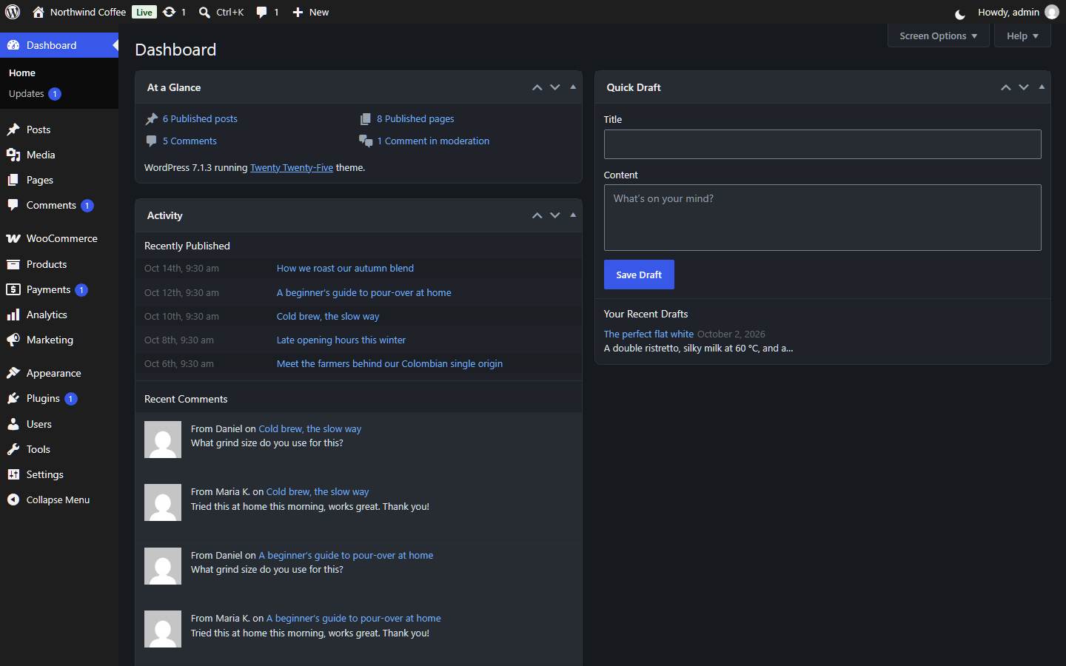This screenshot has width=1066, height=666.
Task: Open the Northwind Coffee site home icon
Action: pos(38,12)
